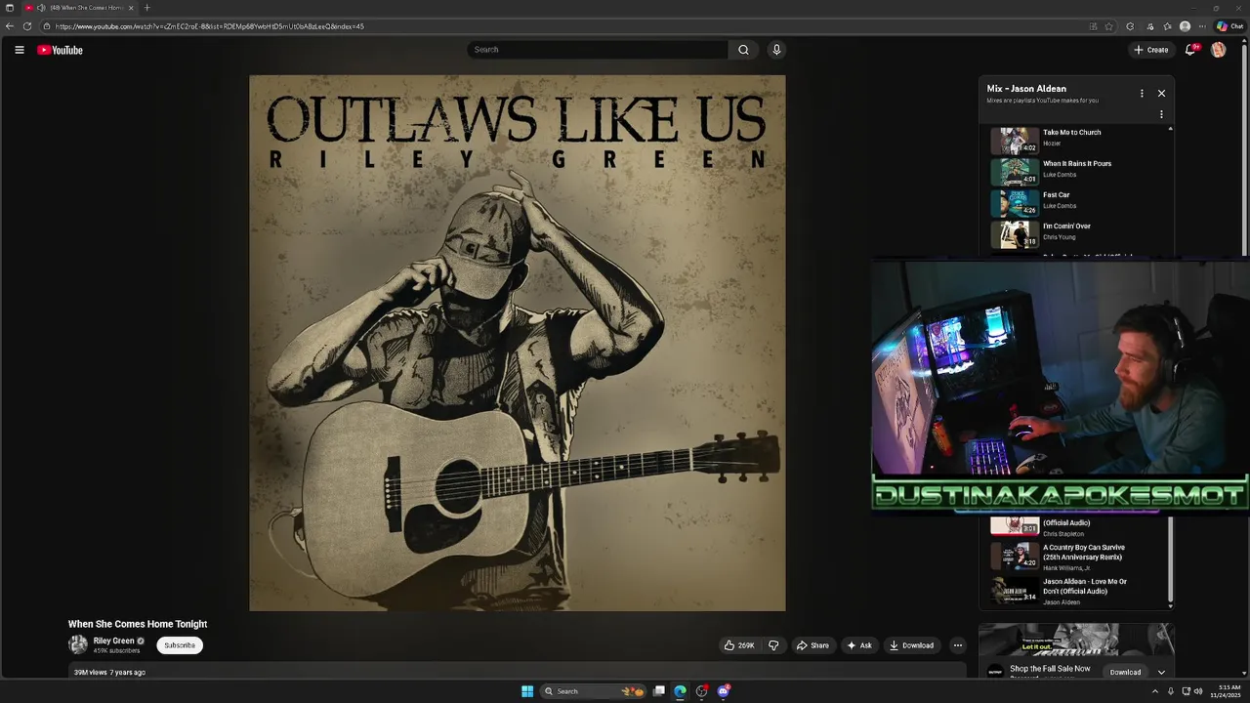The width and height of the screenshot is (1250, 703).
Task: Open the read aloud page icon in address bar
Action: tap(1093, 26)
